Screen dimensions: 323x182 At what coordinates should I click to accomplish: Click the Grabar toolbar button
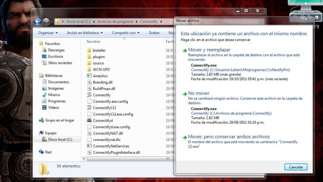154,33
